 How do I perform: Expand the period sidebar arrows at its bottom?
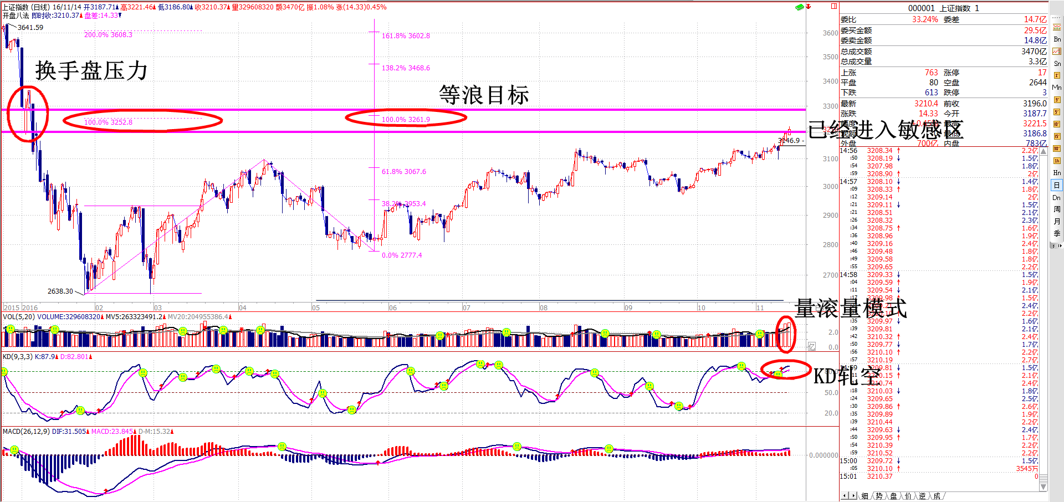(1057, 245)
